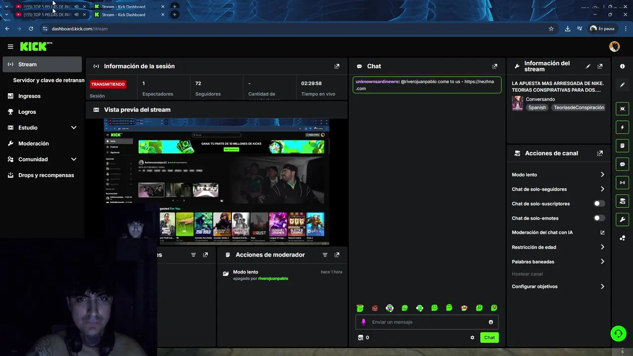633x356 pixels.
Task: Click the 02:29:58 live time value
Action: (x=312, y=84)
